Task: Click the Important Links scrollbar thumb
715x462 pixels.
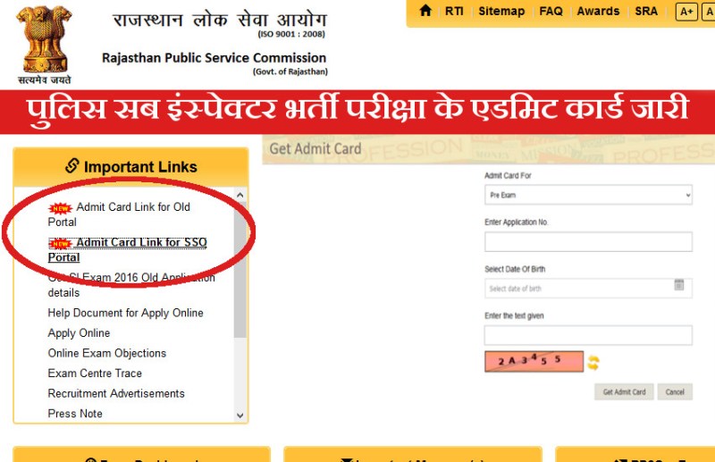Action: (240, 270)
